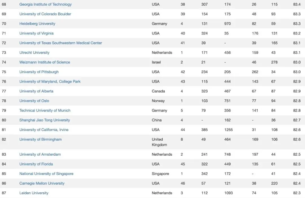This screenshot has height=198, width=305.
Task: Open the Georgia Institute of Technology link
Action: coord(45,4)
